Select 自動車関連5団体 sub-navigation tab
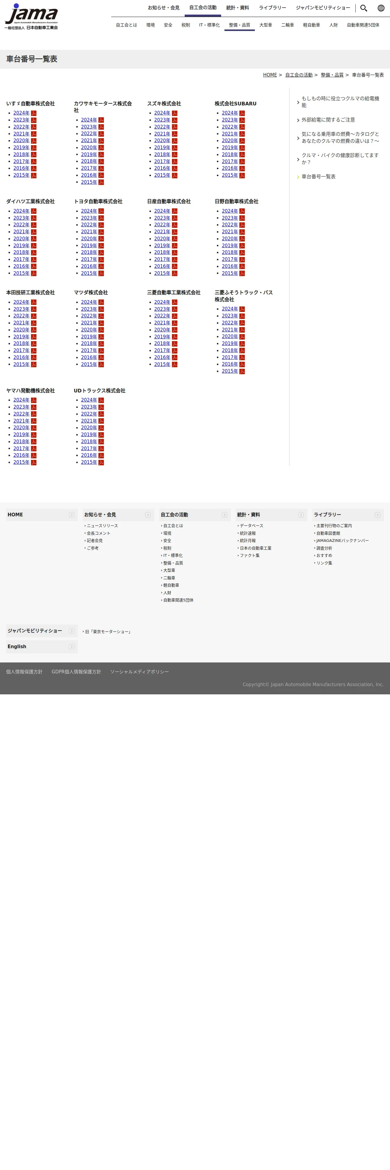The image size is (390, 1170). pos(363,25)
